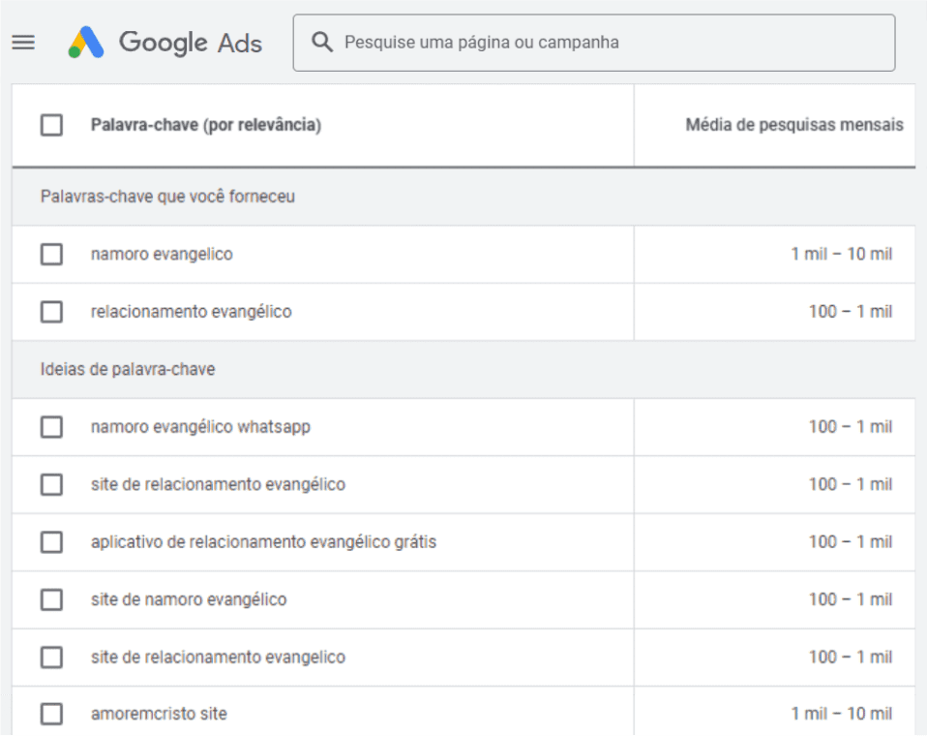Click 'site de namoro evangélico' keyword text

click(189, 599)
